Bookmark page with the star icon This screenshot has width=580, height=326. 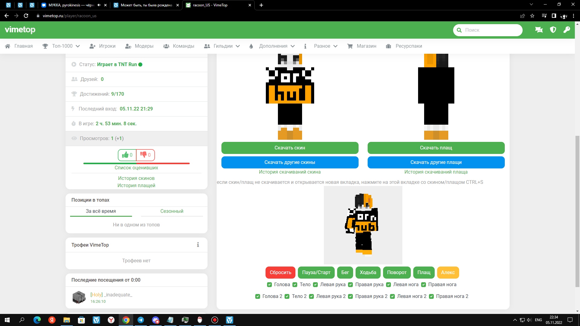point(532,16)
